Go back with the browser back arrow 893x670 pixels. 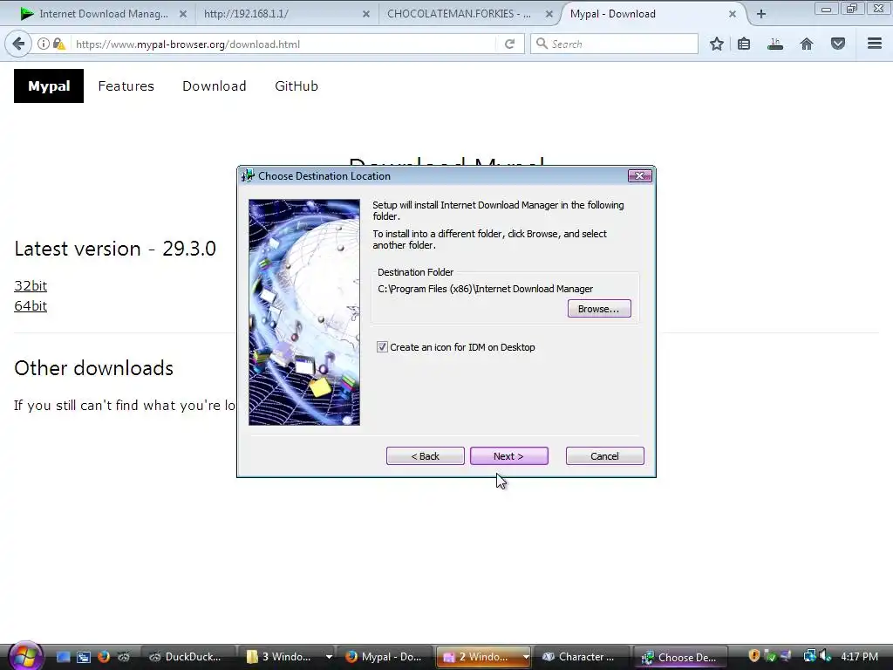click(x=18, y=44)
